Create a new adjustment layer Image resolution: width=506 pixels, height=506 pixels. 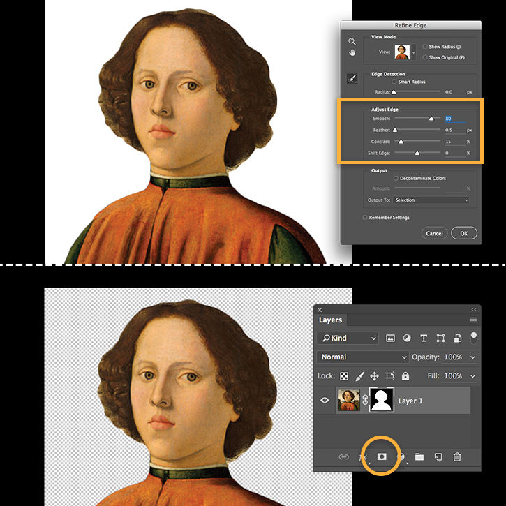pos(401,457)
